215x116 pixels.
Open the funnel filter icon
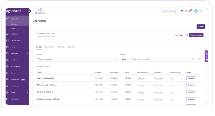200,59
